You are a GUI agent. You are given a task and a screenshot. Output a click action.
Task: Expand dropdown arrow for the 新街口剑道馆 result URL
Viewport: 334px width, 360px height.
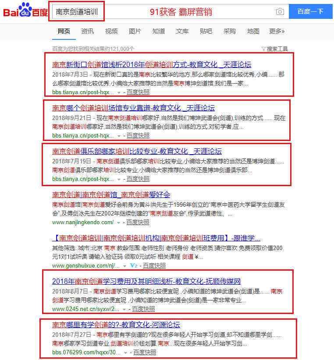[x=119, y=93]
